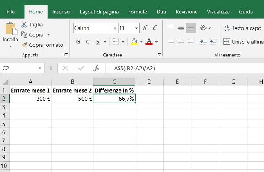Apply yellow fill color bucket

(x=134, y=42)
